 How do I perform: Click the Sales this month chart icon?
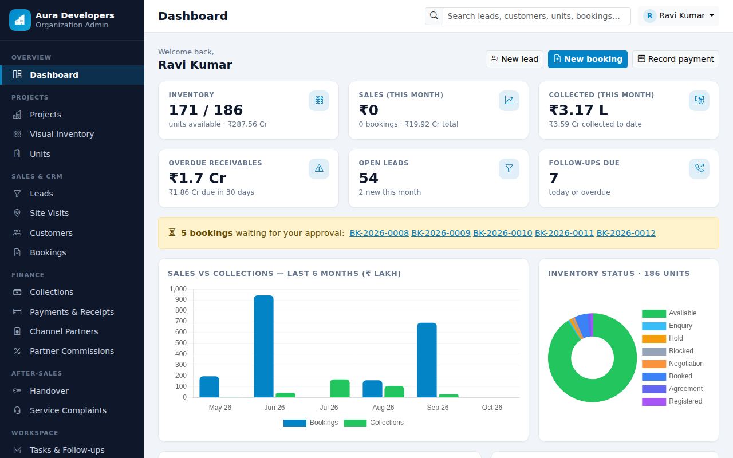[x=509, y=100]
